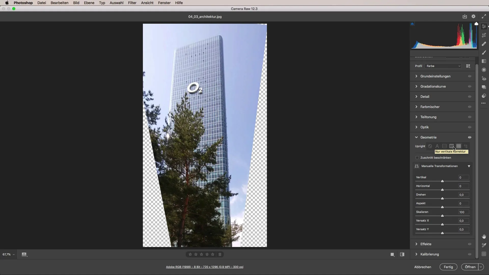Toggle Farbmischer visibility eye

tap(470, 107)
